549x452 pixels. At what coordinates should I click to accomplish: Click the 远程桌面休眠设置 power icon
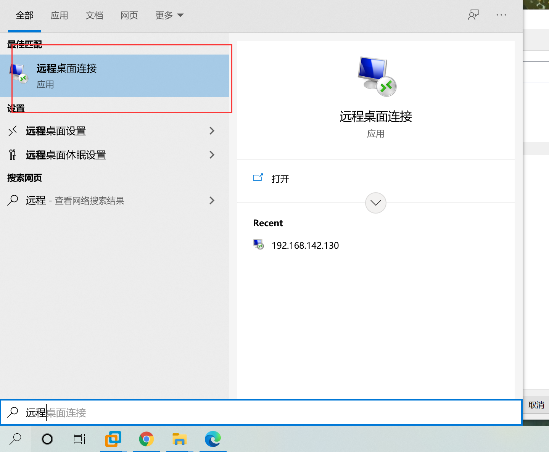13,155
